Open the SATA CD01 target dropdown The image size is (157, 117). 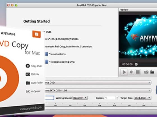coord(98,91)
